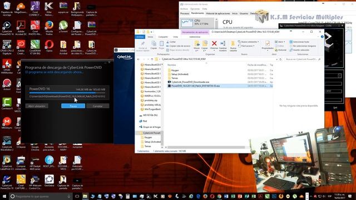Open the Corel CAPTURE desktop shortcut
This screenshot has height=200, width=356.
pyautogui.click(x=21, y=182)
